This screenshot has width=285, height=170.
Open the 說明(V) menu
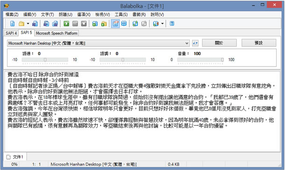point(157,14)
